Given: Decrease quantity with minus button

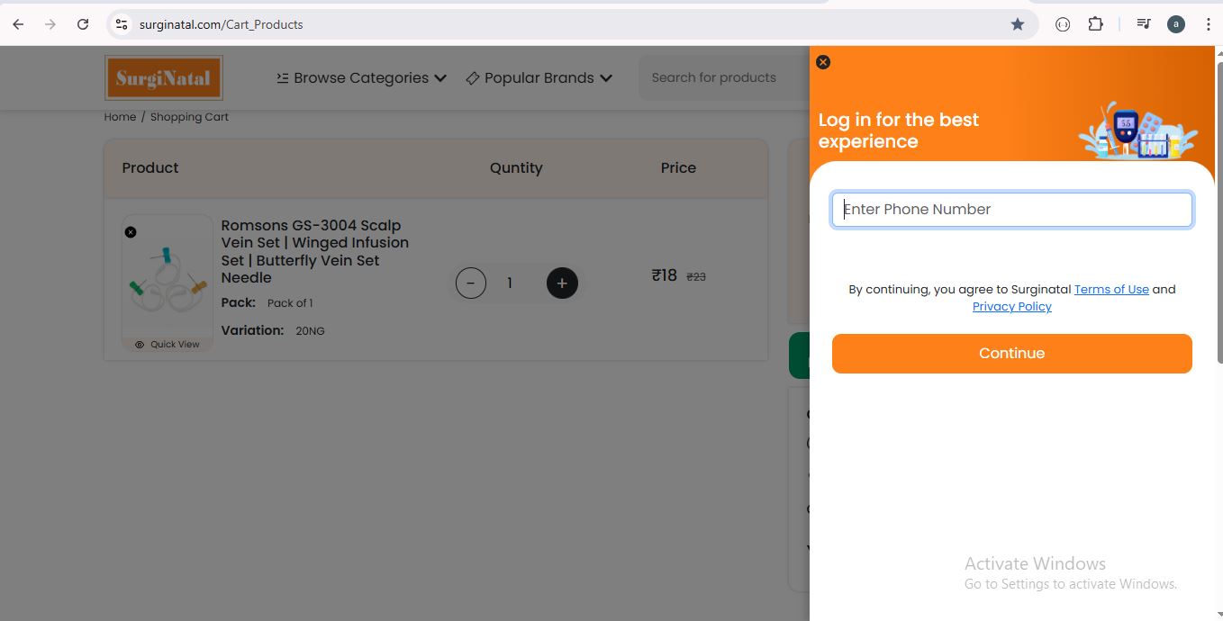Looking at the screenshot, I should (471, 283).
